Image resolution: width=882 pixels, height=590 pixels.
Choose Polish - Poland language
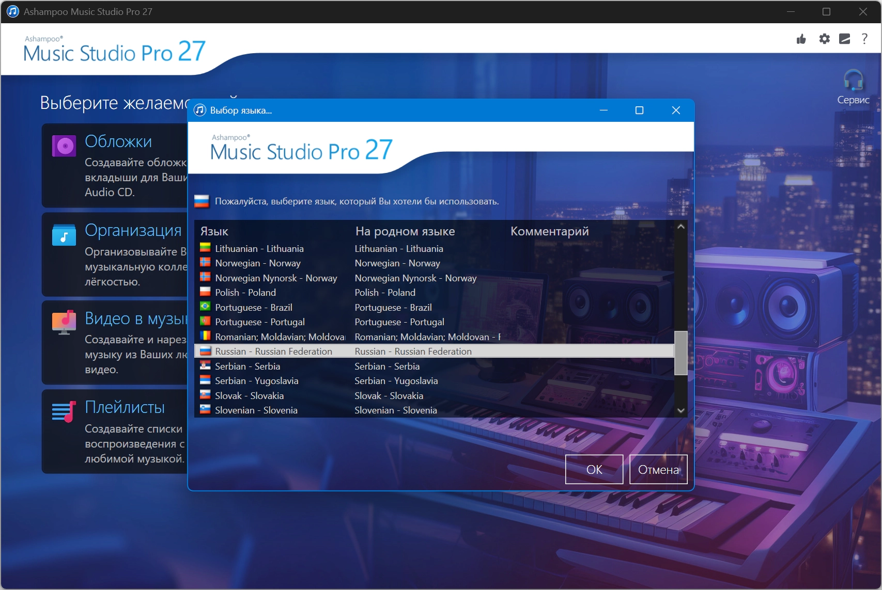click(x=245, y=292)
